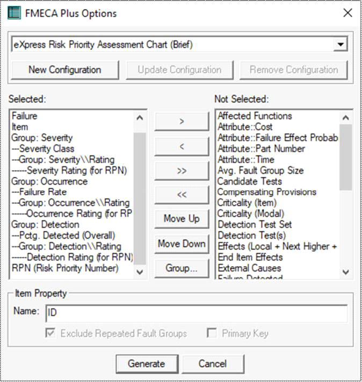Screen dimensions: 362x382
Task: Select Effects (Local + Next Higher + entry
Action: [277, 246]
